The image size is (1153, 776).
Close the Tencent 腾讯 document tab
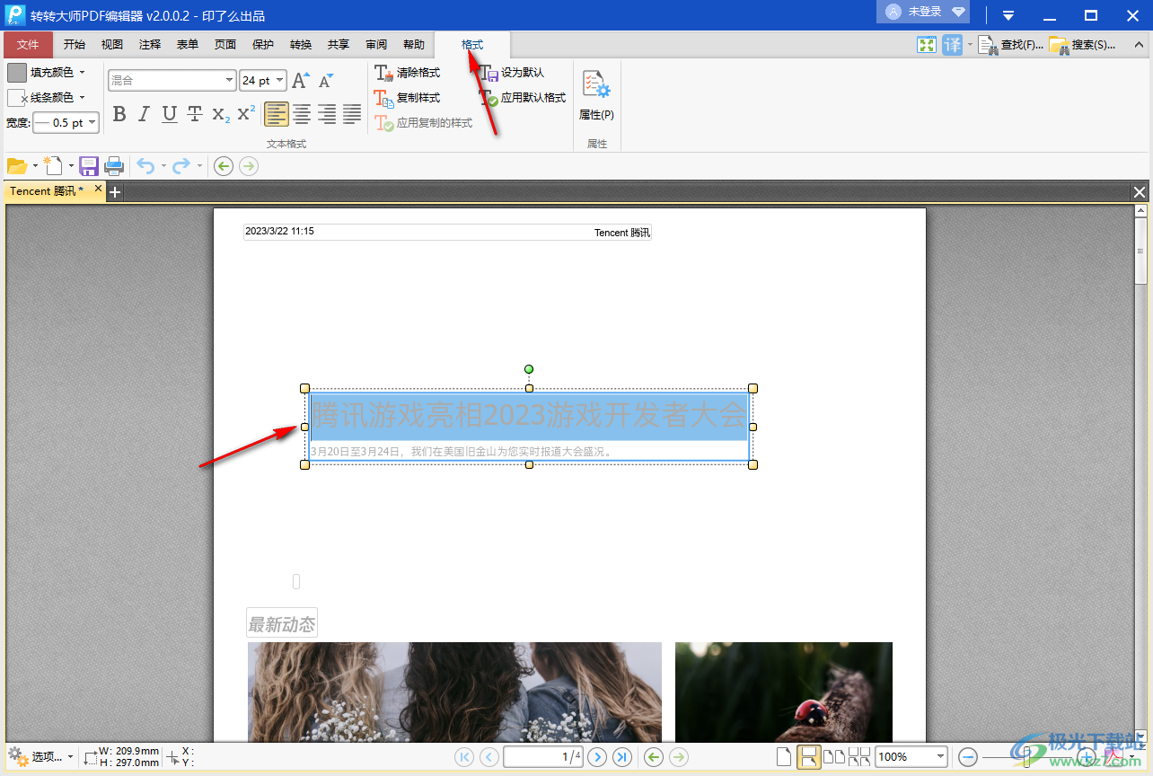pyautogui.click(x=99, y=189)
